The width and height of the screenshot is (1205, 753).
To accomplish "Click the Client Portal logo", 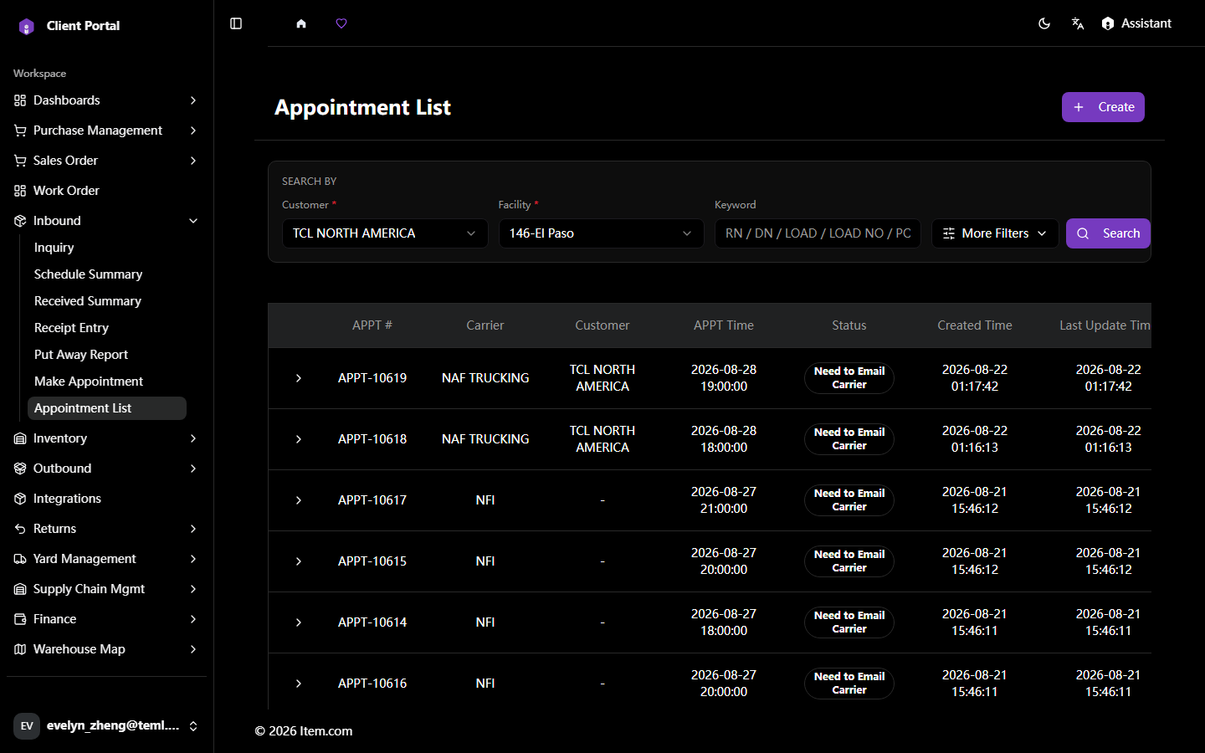I will tap(27, 26).
